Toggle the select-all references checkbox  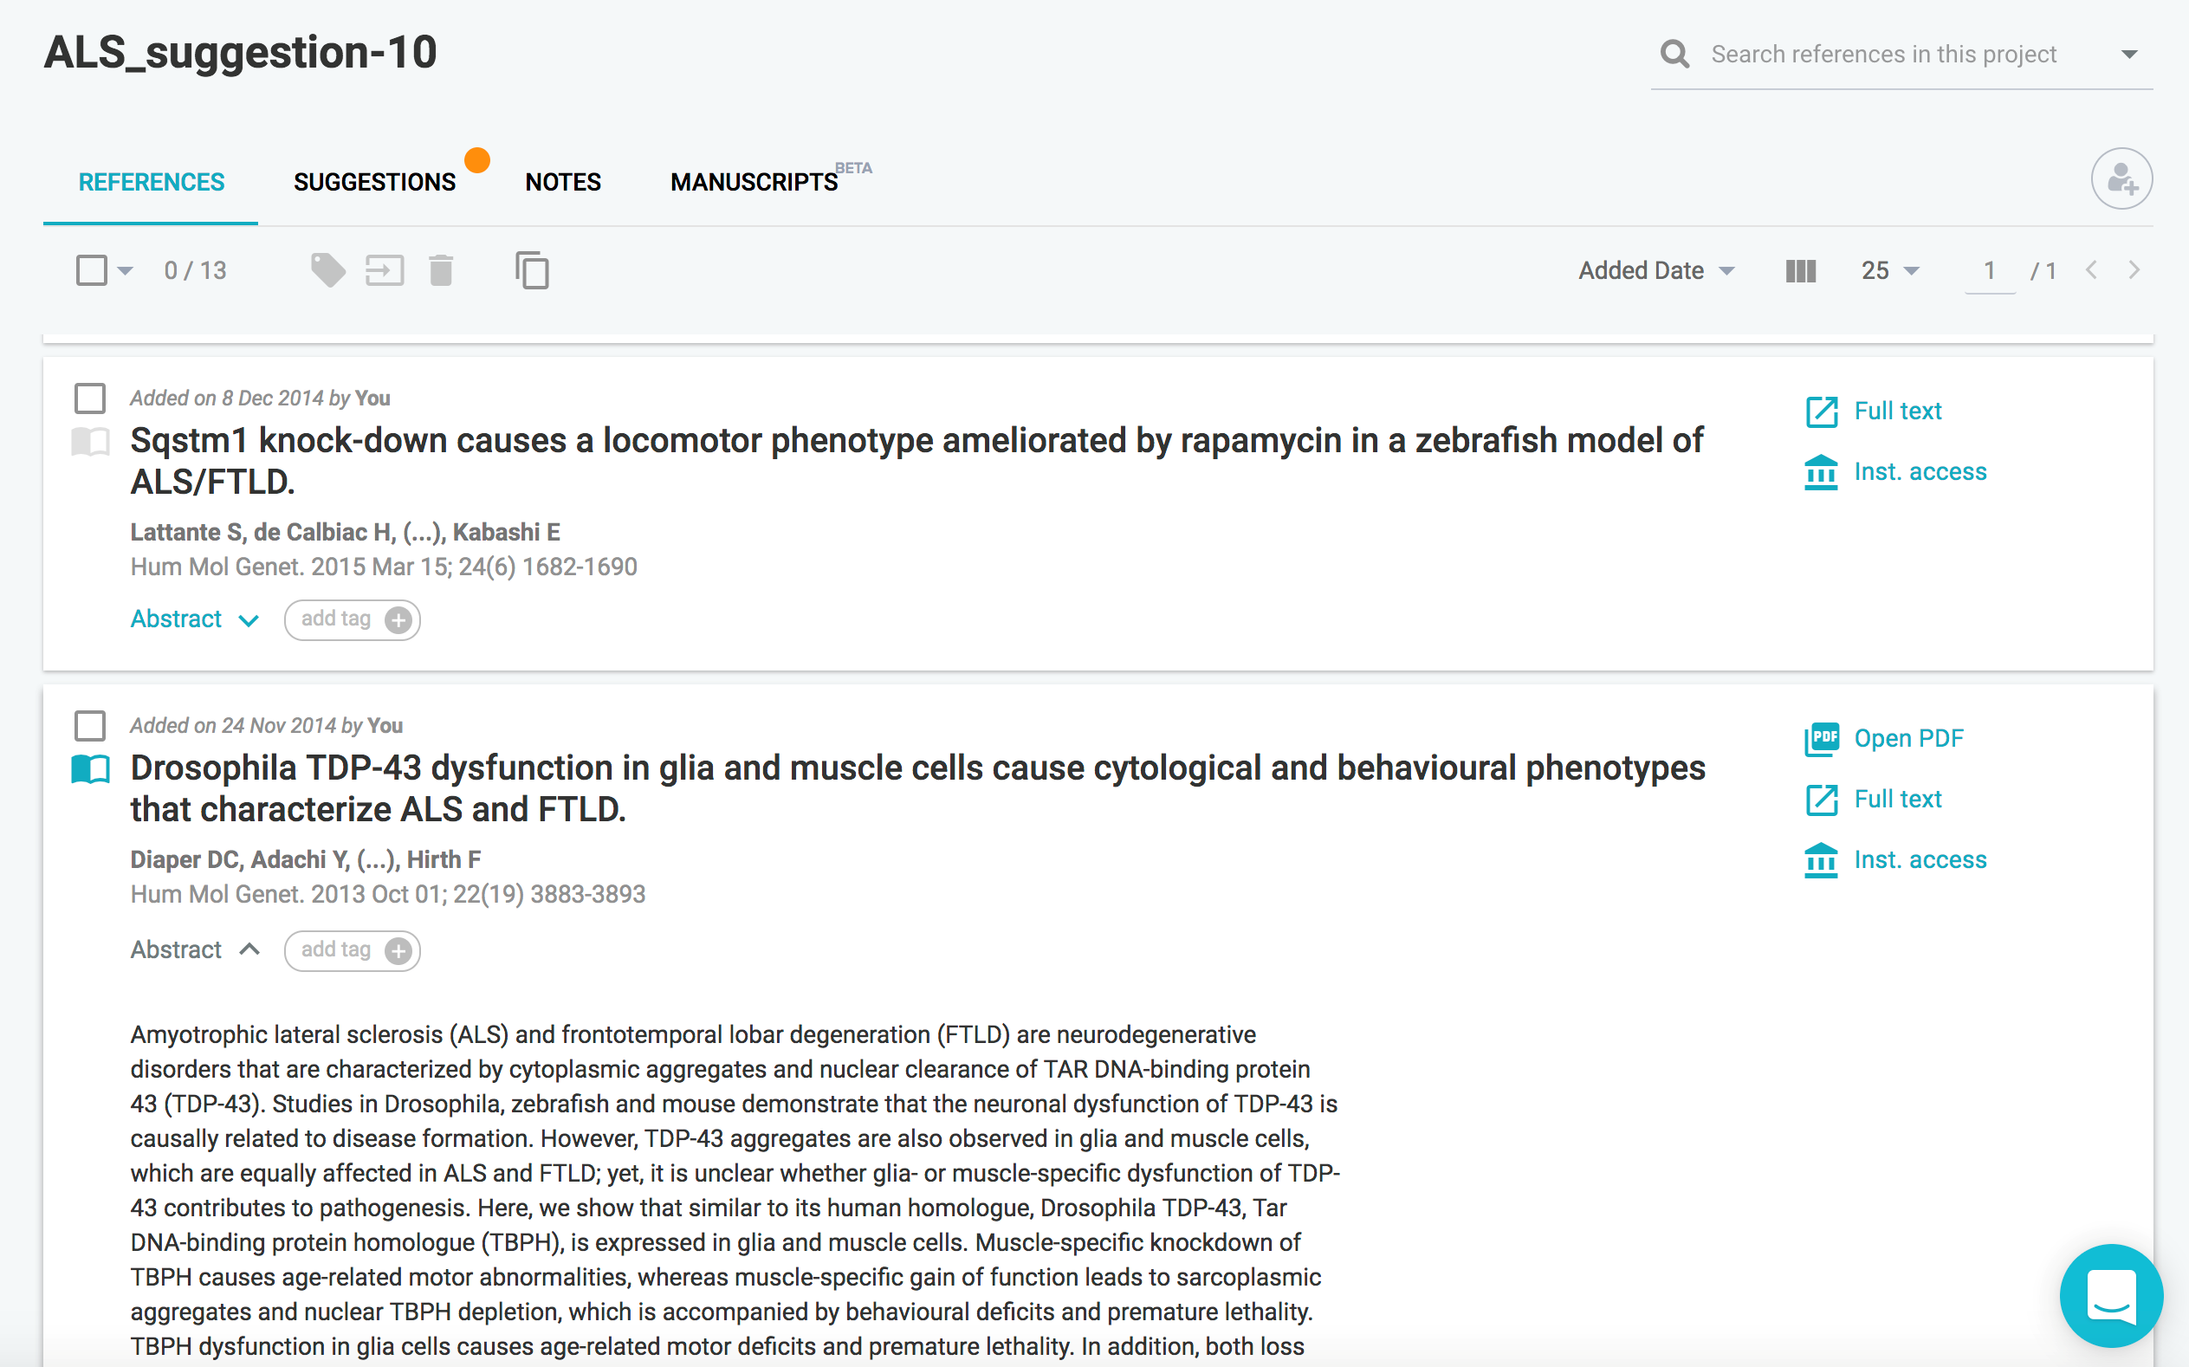91,270
